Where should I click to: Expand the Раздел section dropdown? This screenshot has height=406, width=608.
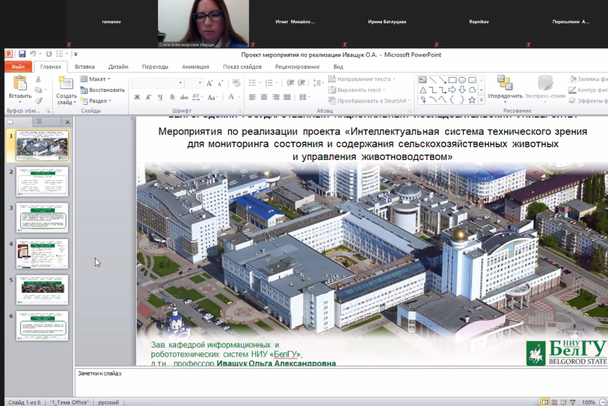[x=97, y=101]
